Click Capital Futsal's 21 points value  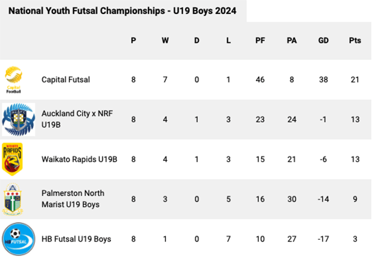tap(355, 79)
